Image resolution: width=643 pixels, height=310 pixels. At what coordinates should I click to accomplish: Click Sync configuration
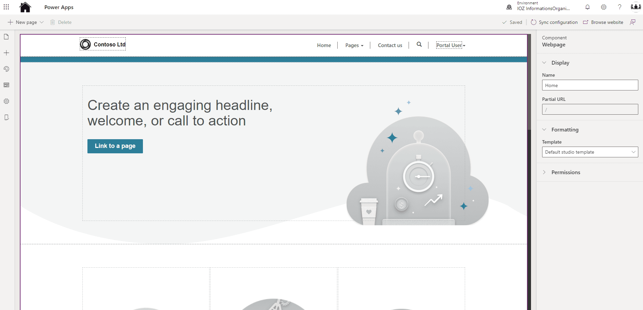[x=554, y=22]
